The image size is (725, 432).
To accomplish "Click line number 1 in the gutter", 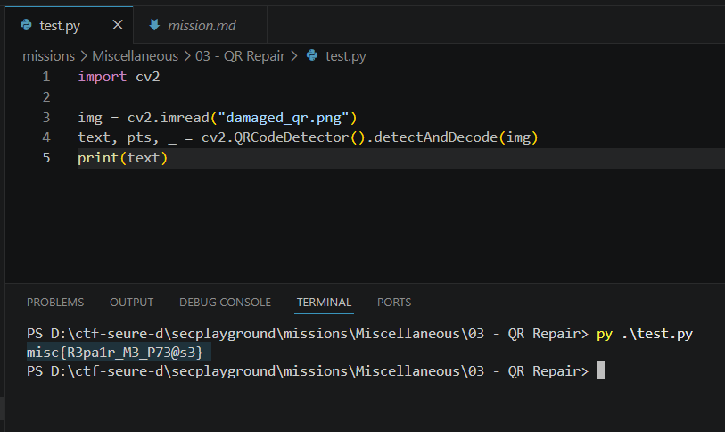I will (46, 77).
